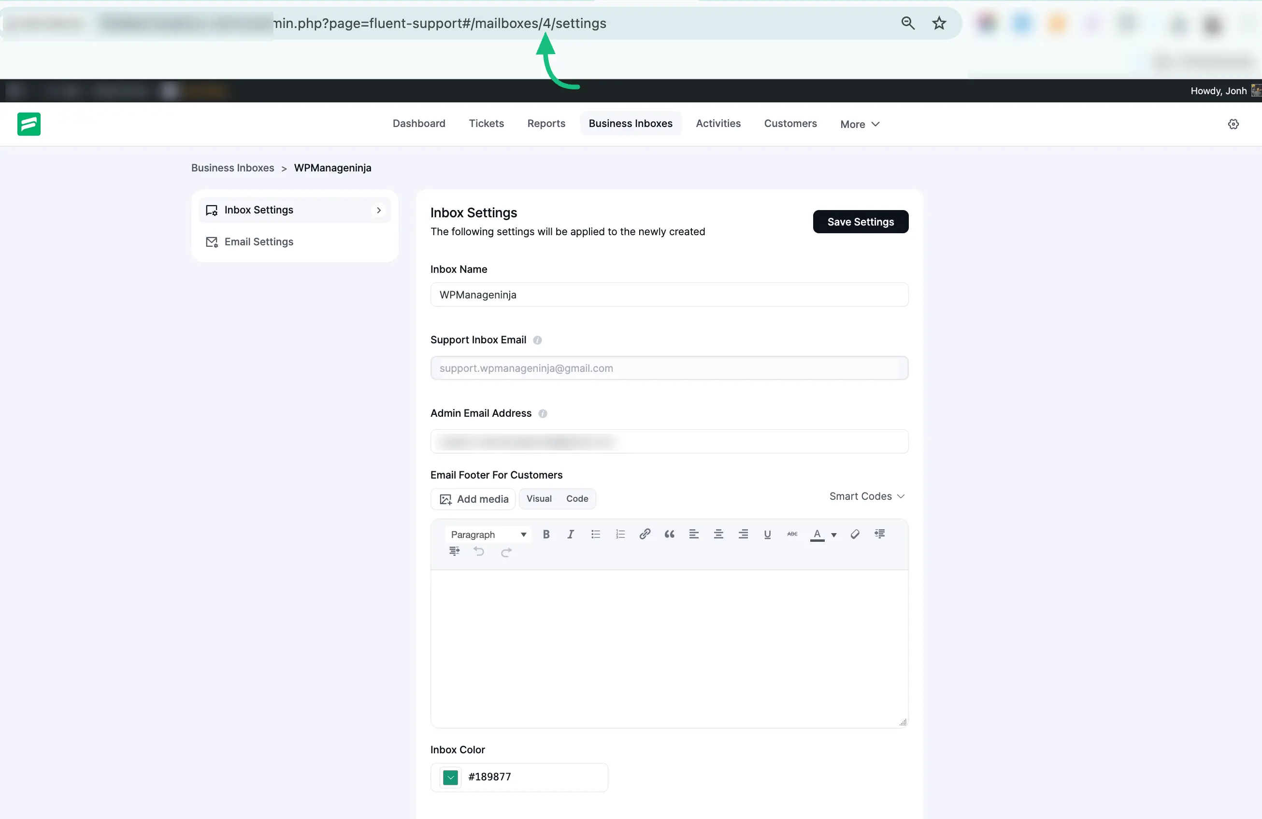The height and width of the screenshot is (819, 1262).
Task: Insert a bulleted list
Action: [595, 534]
